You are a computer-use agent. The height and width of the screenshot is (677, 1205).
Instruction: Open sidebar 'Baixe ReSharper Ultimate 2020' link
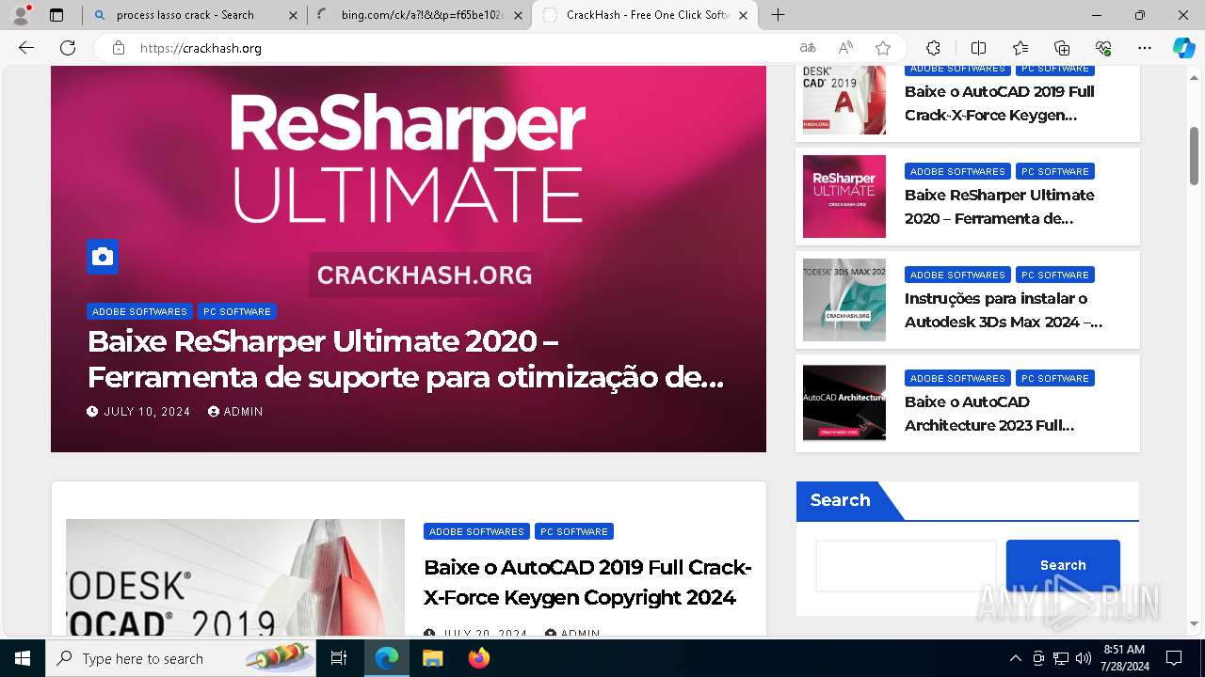click(x=1000, y=207)
